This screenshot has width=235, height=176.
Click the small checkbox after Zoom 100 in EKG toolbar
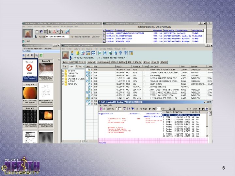point(117,109)
